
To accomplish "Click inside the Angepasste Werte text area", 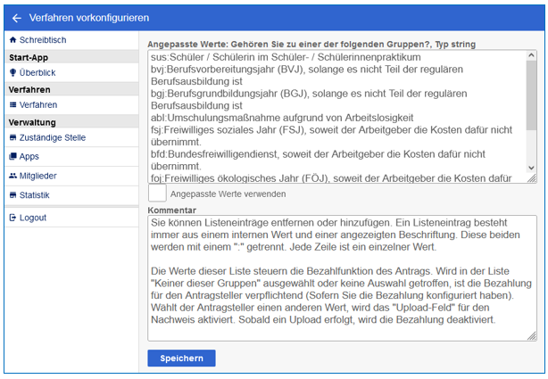I will coord(337,116).
